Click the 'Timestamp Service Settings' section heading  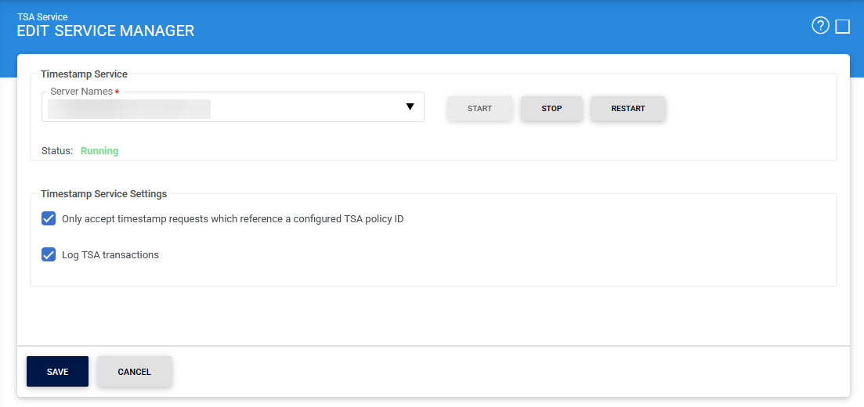tap(103, 193)
